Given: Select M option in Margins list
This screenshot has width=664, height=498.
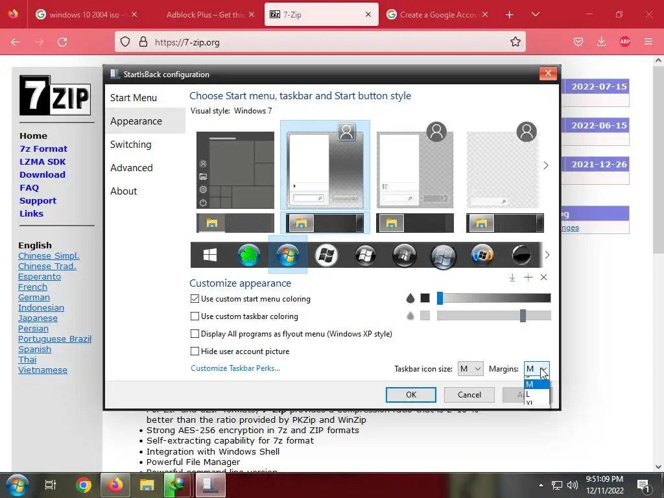Looking at the screenshot, I should pos(536,384).
